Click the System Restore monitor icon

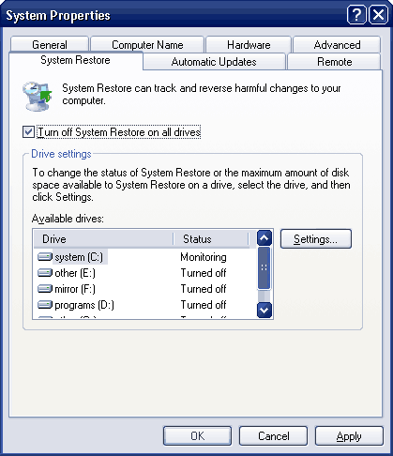38,96
